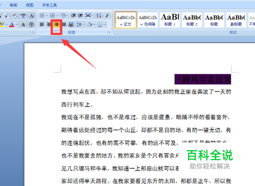Image resolution: width=255 pixels, height=186 pixels.
Task: Click the line starting 的连绵起伏
Action: tap(144, 143)
